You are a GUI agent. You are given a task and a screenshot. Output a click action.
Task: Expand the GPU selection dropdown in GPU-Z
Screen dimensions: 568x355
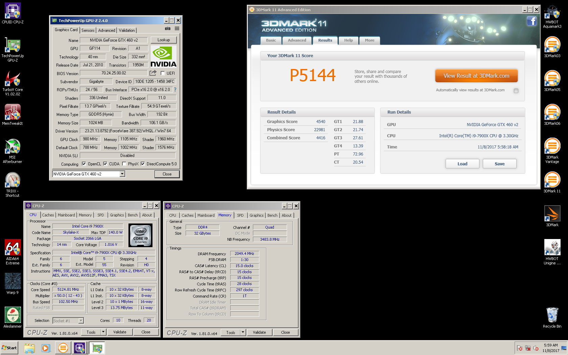[122, 174]
